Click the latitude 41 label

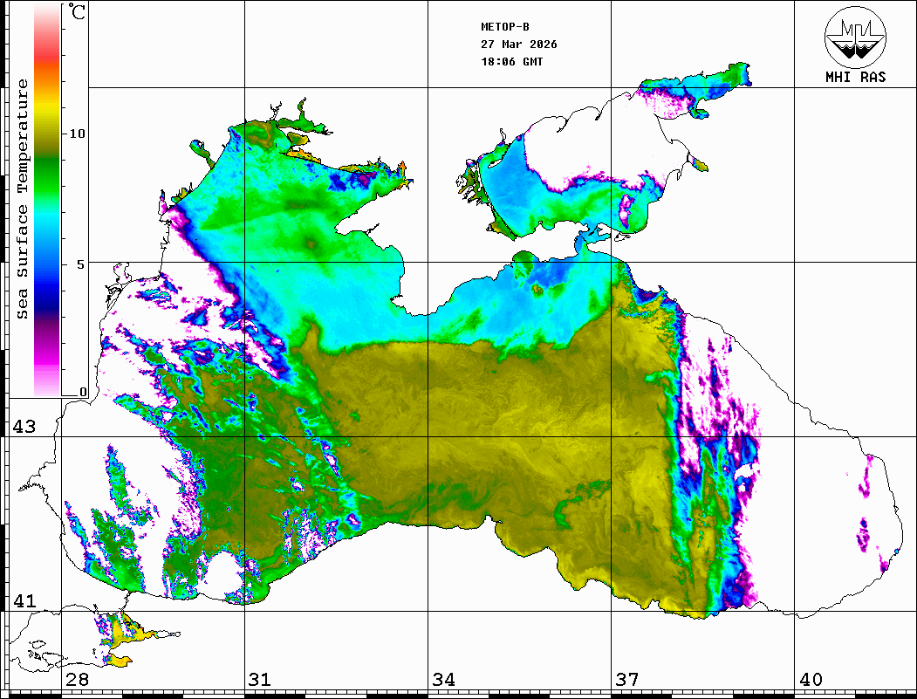click(24, 601)
